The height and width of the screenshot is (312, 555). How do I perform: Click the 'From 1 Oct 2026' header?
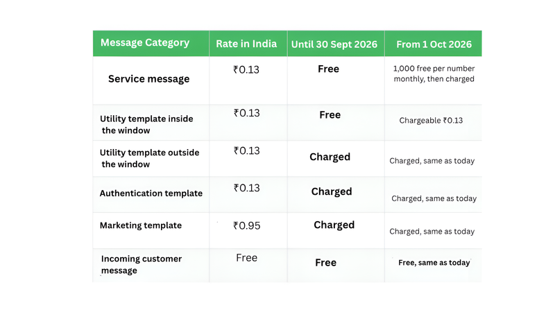434,44
